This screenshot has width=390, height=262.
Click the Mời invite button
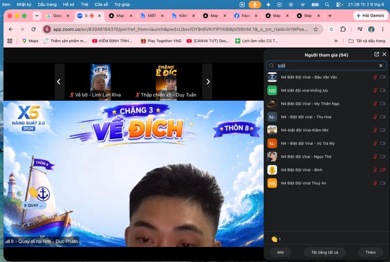(281, 252)
